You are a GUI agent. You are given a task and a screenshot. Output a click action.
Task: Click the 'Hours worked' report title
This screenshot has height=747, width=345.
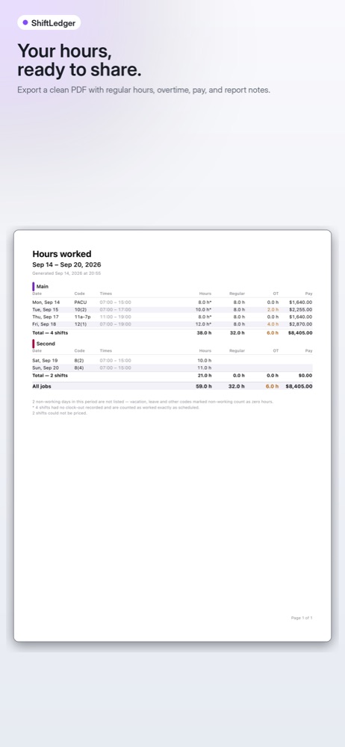pyautogui.click(x=62, y=254)
